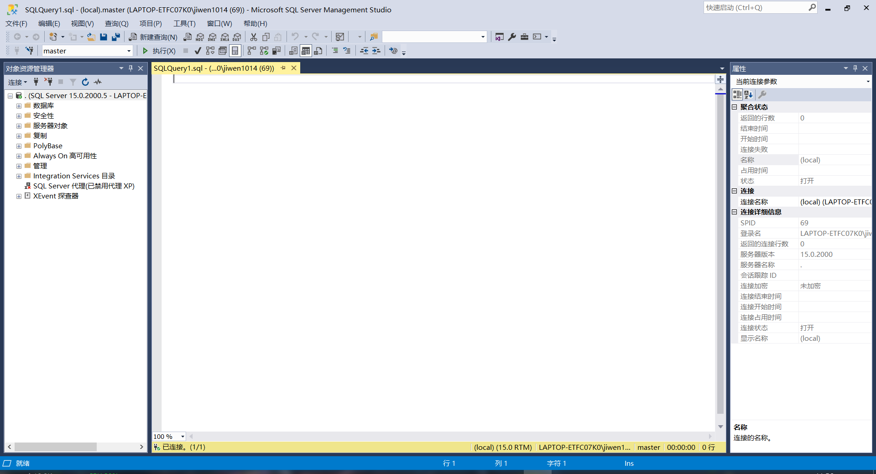Image resolution: width=876 pixels, height=474 pixels.
Task: Collapse the 聚合状态 properties section
Action: (735, 107)
